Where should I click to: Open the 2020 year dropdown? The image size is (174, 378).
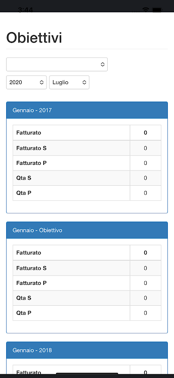point(26,82)
